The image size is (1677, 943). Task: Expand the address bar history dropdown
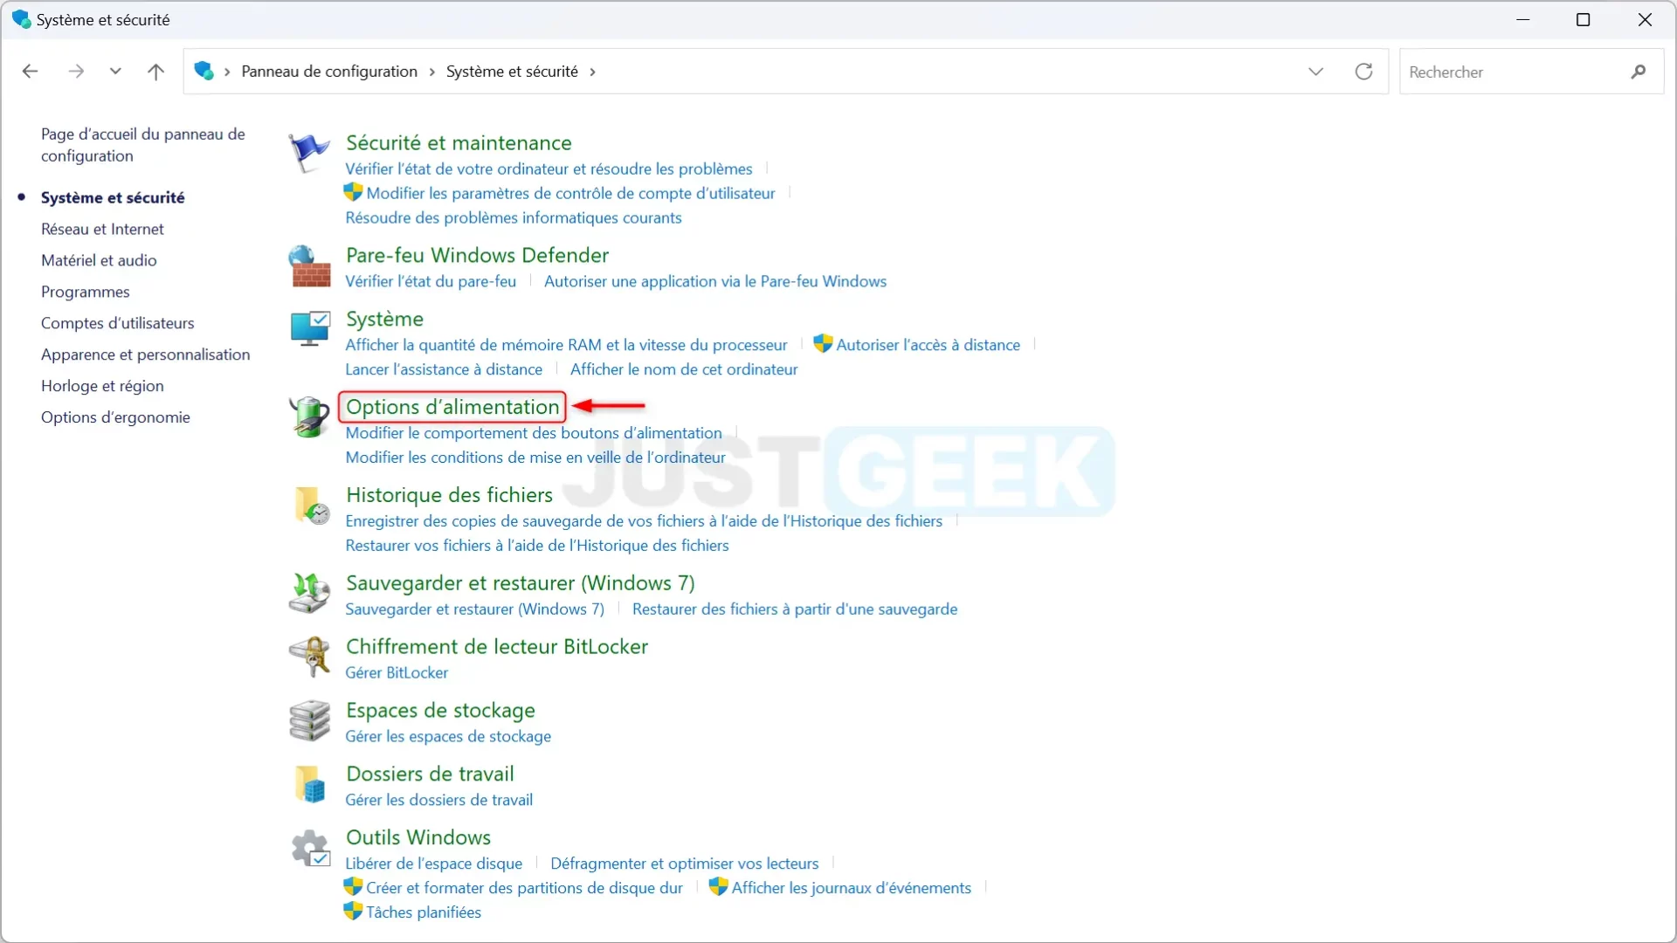click(x=1315, y=72)
